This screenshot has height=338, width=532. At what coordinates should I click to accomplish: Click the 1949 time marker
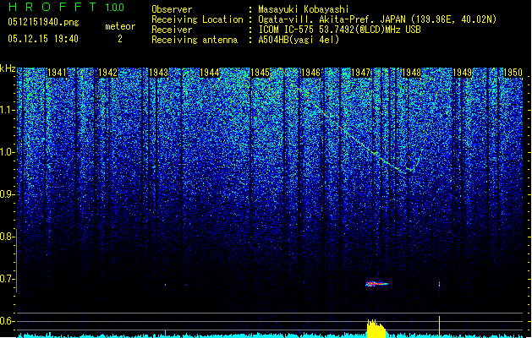[463, 73]
